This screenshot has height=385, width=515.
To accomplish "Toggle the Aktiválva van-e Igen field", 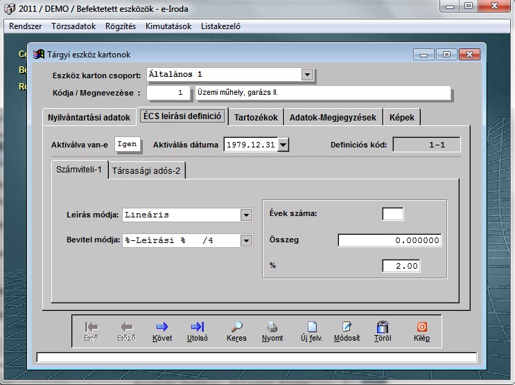I will coord(127,144).
